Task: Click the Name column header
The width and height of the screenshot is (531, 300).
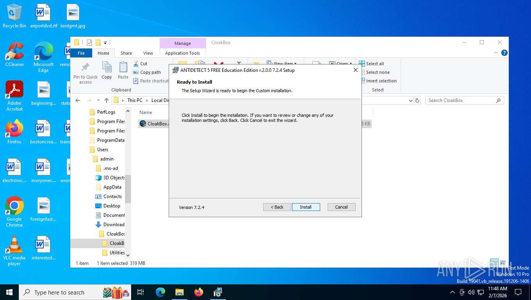Action: pos(146,112)
